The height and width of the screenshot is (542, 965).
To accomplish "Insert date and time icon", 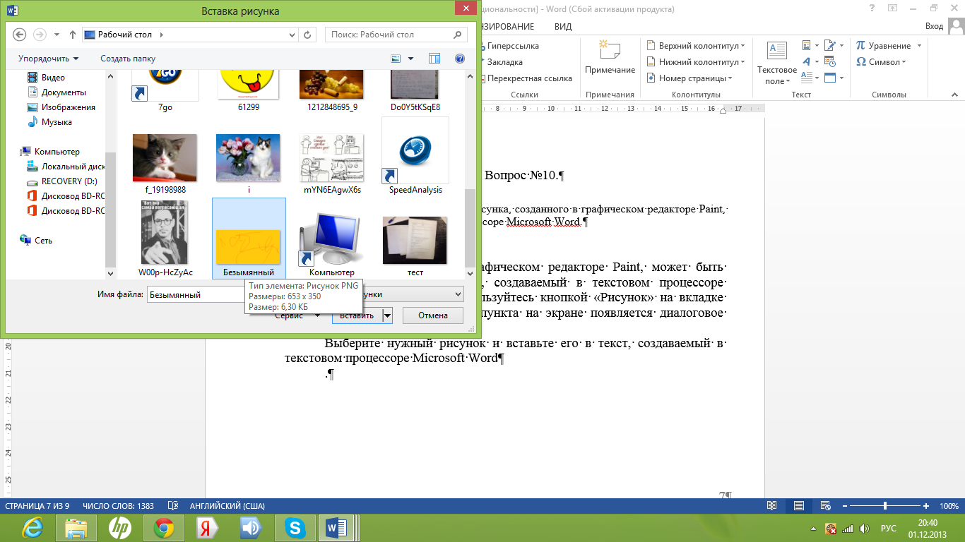I will tap(830, 62).
